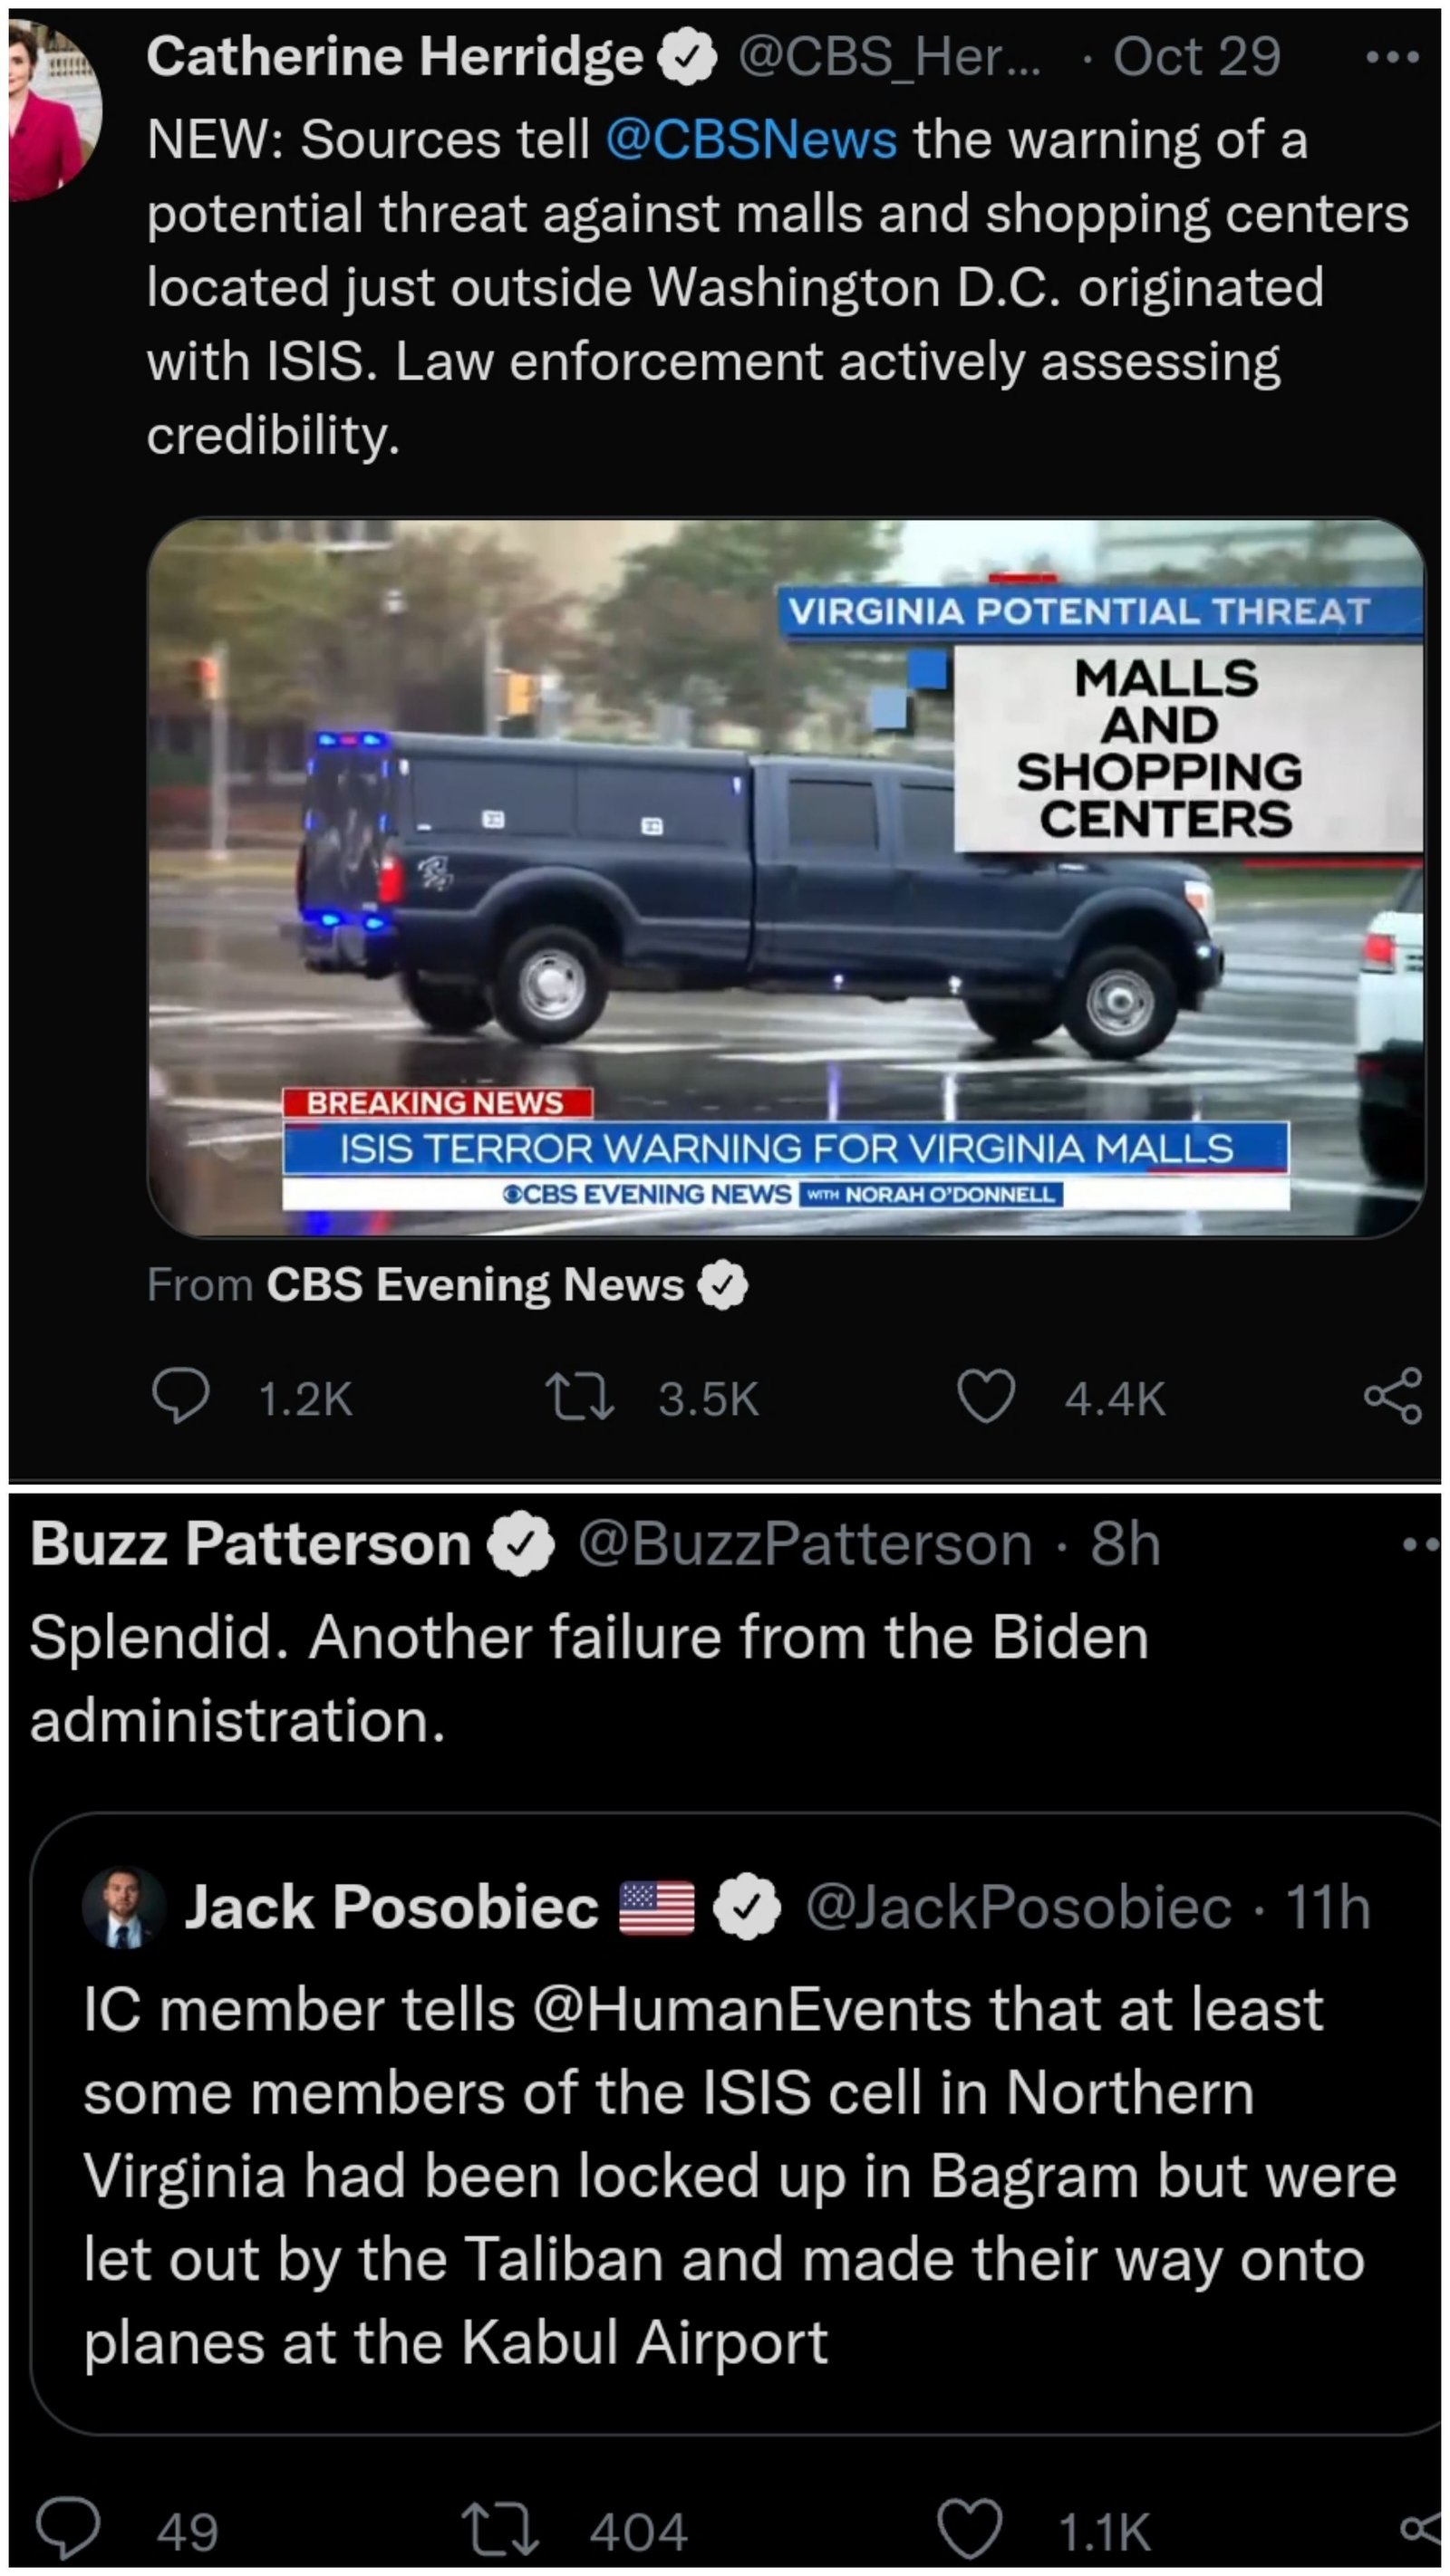Like the Catherine Herridge tweet
The height and width of the screenshot is (2576, 1450).
point(986,1396)
